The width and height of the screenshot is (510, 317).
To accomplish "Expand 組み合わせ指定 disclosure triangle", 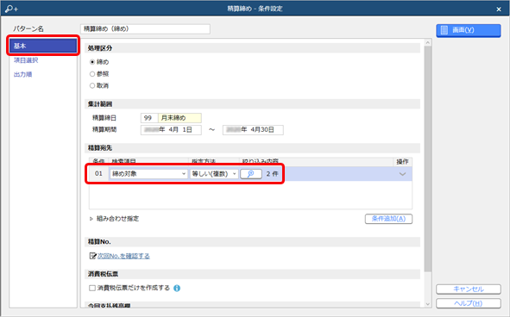I will click(91, 219).
